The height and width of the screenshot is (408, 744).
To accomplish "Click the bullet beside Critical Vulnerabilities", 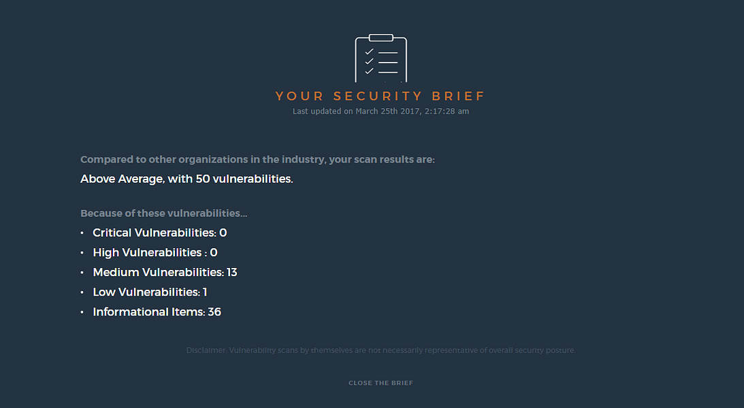I will [x=82, y=233].
